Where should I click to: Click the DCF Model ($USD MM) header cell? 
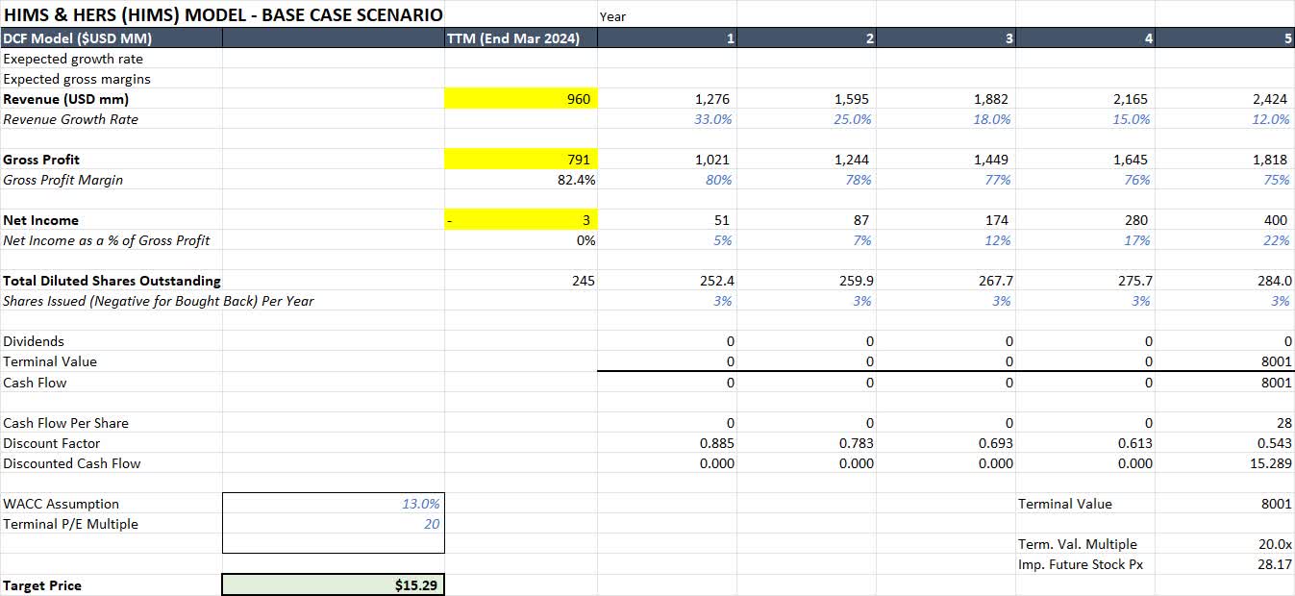pos(111,38)
